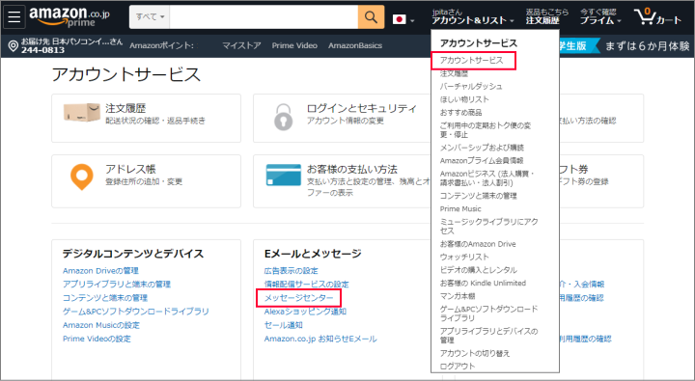The height and width of the screenshot is (381, 695).
Task: Click the orange pin icon for アドレス帳
Action: (81, 177)
